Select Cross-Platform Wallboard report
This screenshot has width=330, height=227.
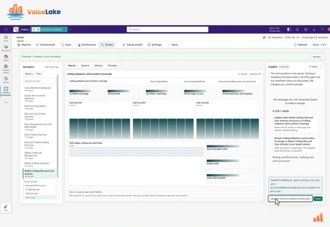[39, 89]
